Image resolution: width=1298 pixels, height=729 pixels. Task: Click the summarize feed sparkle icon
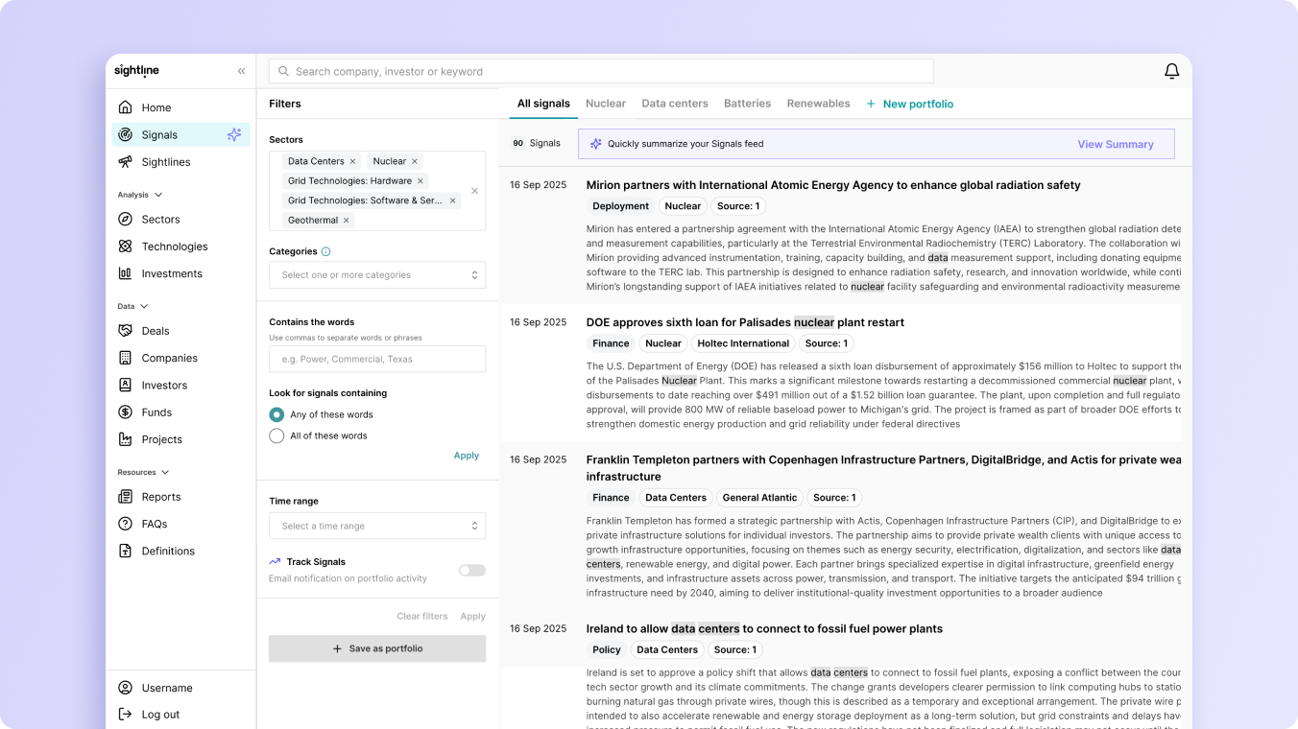(595, 144)
